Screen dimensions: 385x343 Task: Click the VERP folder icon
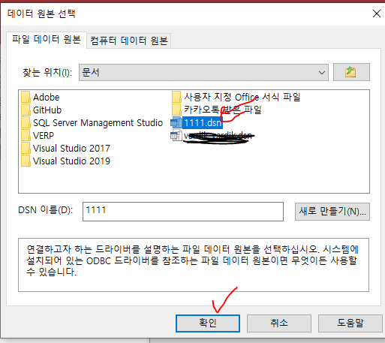(x=26, y=135)
